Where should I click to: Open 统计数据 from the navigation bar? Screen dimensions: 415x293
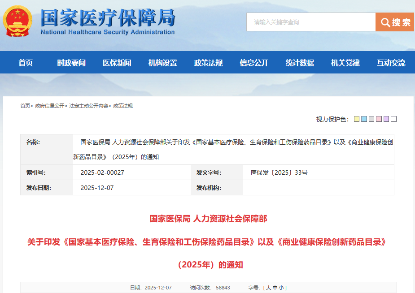tap(300, 63)
